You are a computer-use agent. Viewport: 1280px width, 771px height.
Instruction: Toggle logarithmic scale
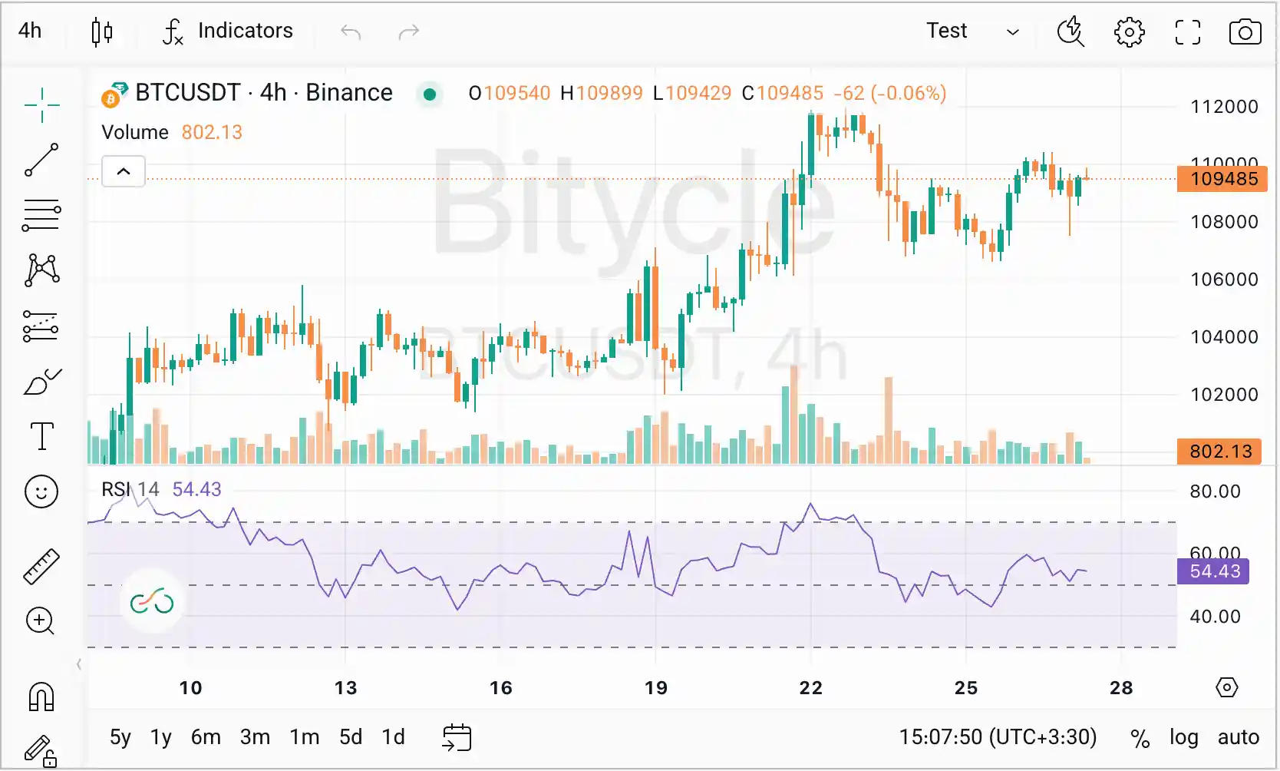click(1183, 737)
